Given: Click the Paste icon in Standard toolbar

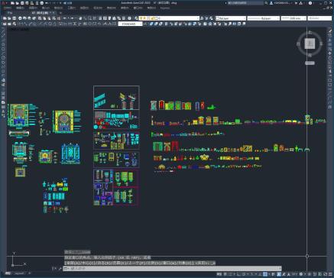Looking at the screenshot, I should [x=50, y=18].
